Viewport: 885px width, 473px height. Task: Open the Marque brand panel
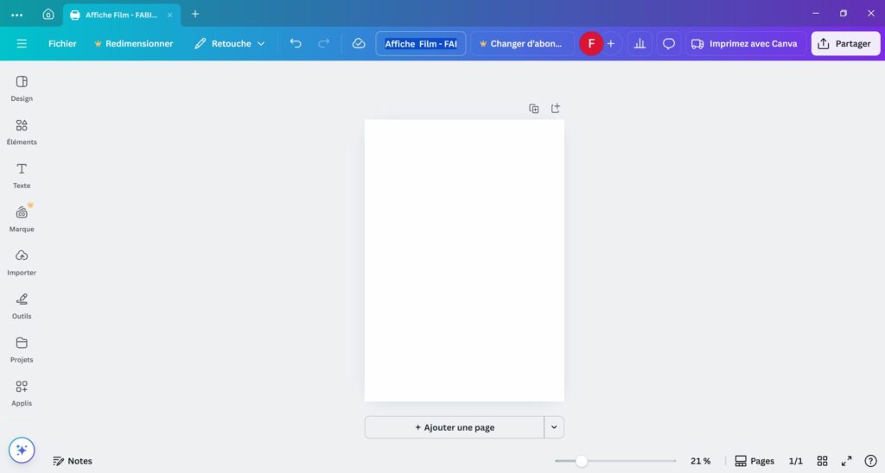tap(22, 218)
